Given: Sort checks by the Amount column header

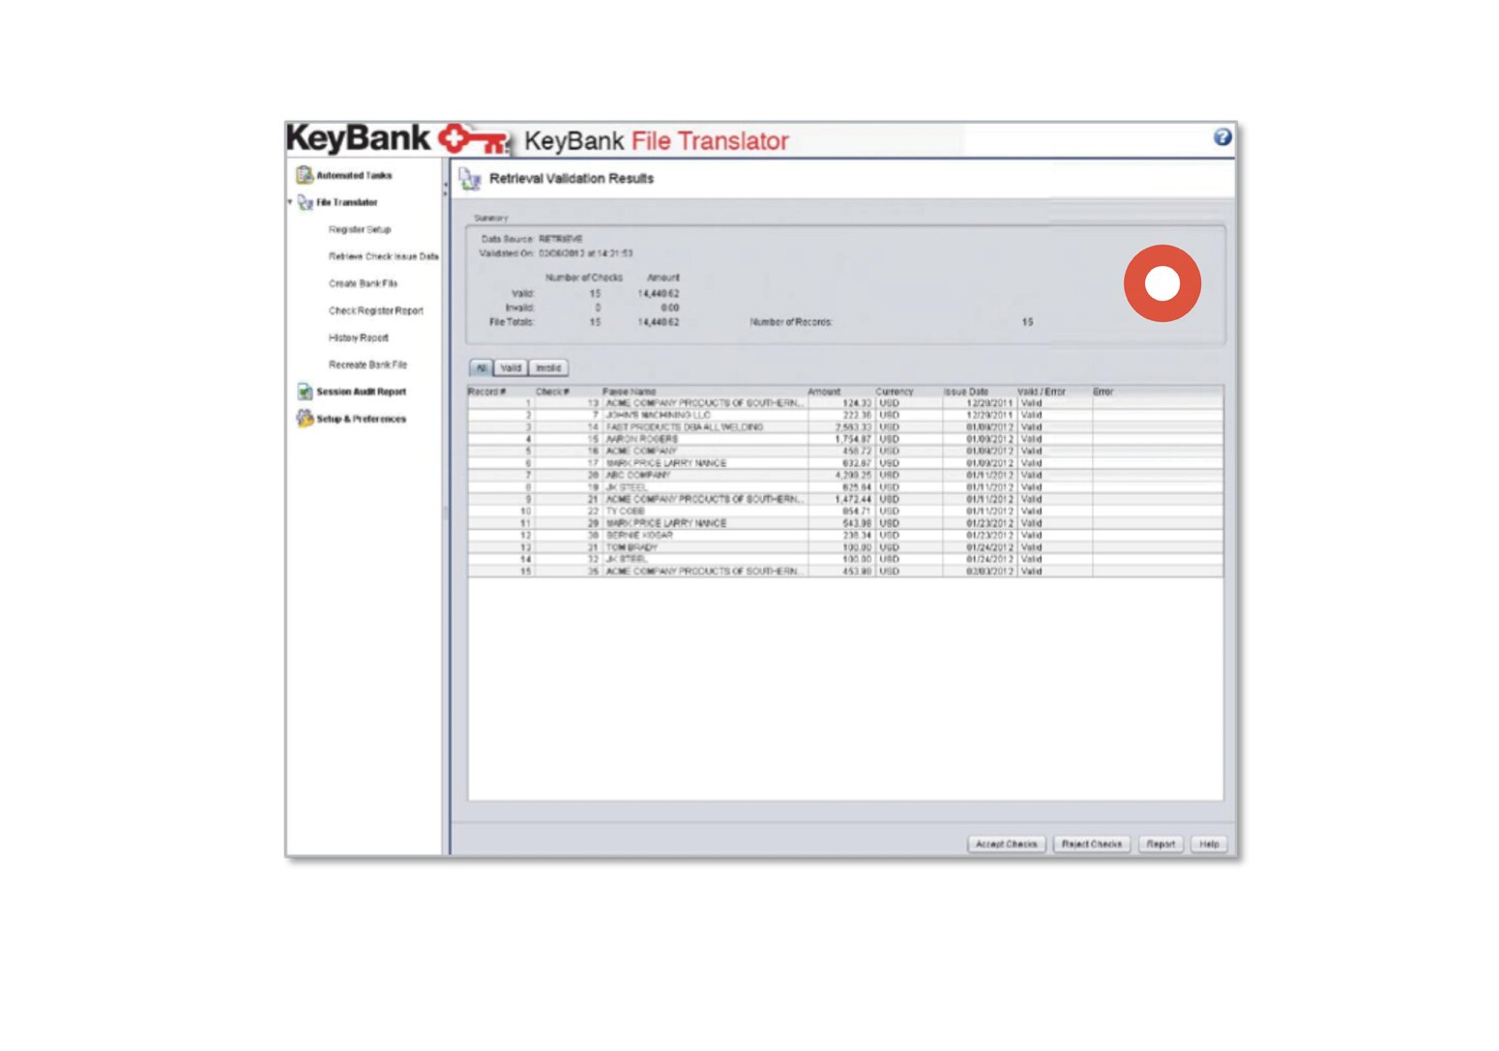Looking at the screenshot, I should (x=823, y=392).
